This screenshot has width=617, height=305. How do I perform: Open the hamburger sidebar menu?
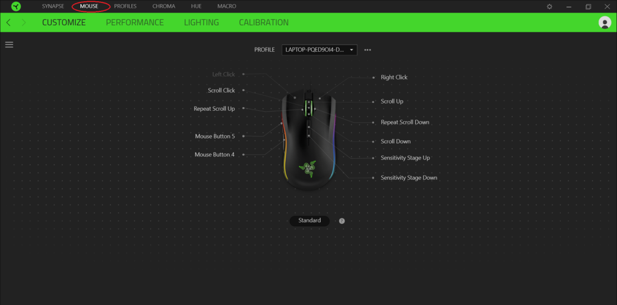(x=9, y=45)
